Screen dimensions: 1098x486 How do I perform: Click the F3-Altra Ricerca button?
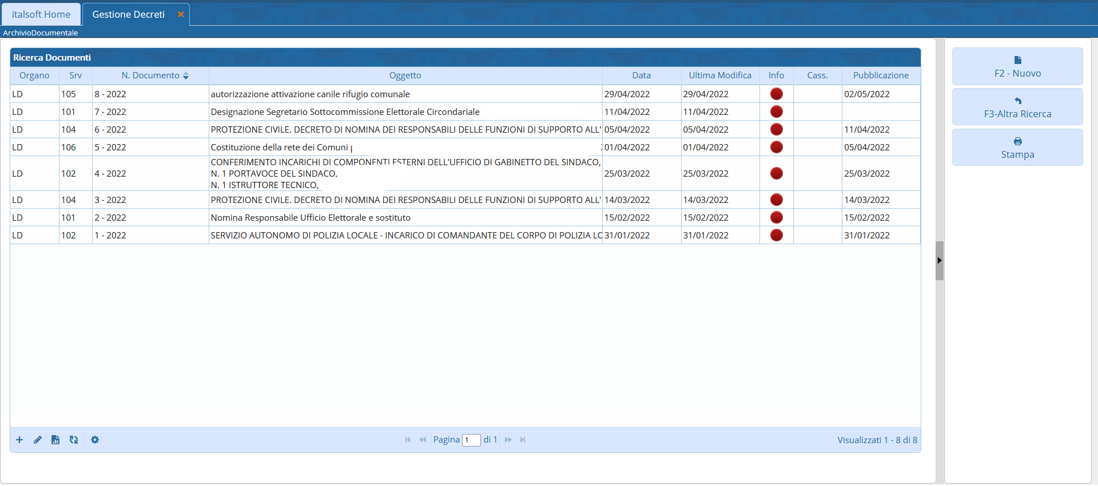coord(1017,107)
